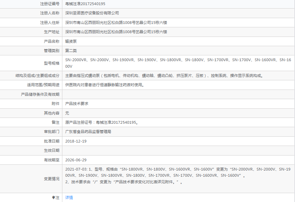The height and width of the screenshot is (202, 295).
Task: Click attachment entry 产品技术要求
Action: pyautogui.click(x=77, y=104)
